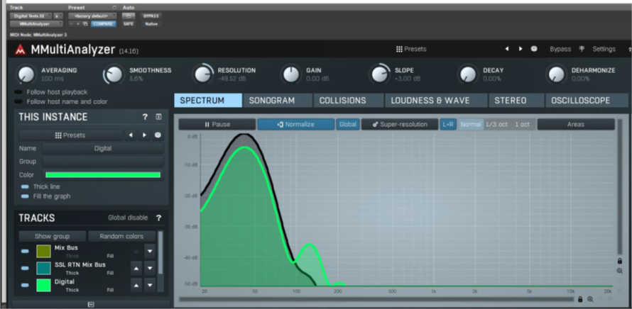This screenshot has height=309, width=632.
Task: Click the MMultiAnalyzer red logo icon
Action: tap(20, 50)
